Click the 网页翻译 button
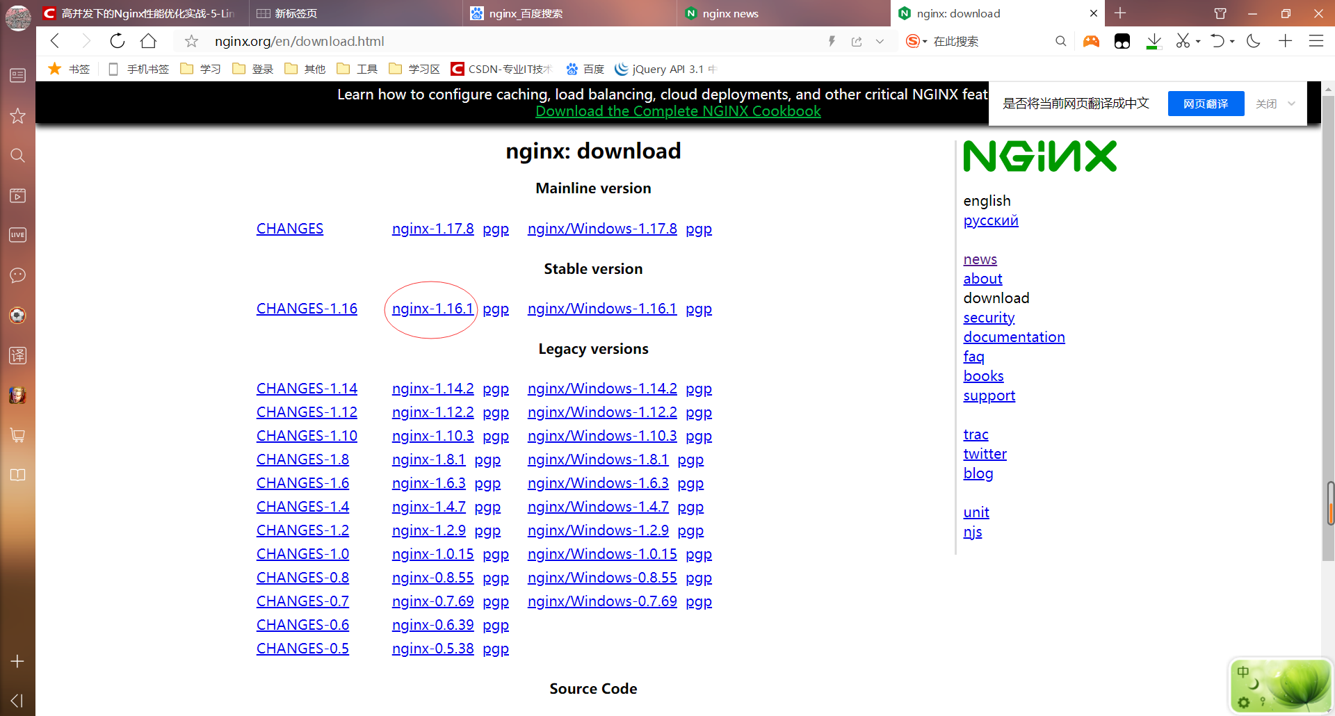The width and height of the screenshot is (1335, 716). (x=1206, y=104)
